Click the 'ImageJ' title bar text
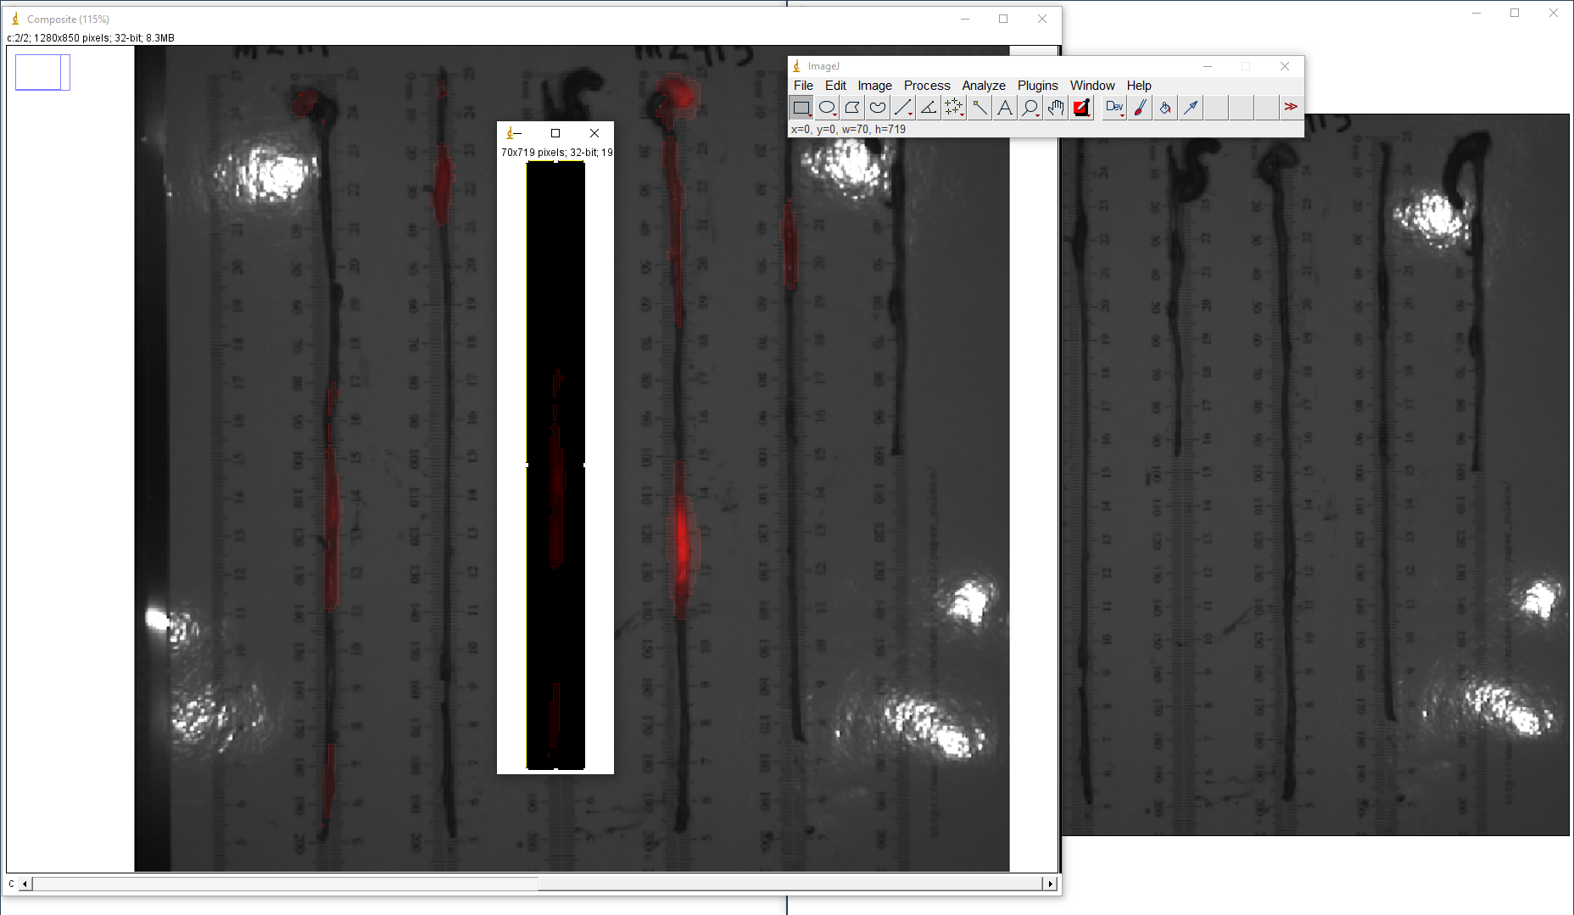The width and height of the screenshot is (1574, 915). 823,66
